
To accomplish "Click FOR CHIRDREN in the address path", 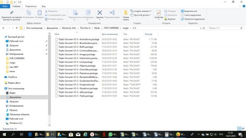I will tap(111, 28).
